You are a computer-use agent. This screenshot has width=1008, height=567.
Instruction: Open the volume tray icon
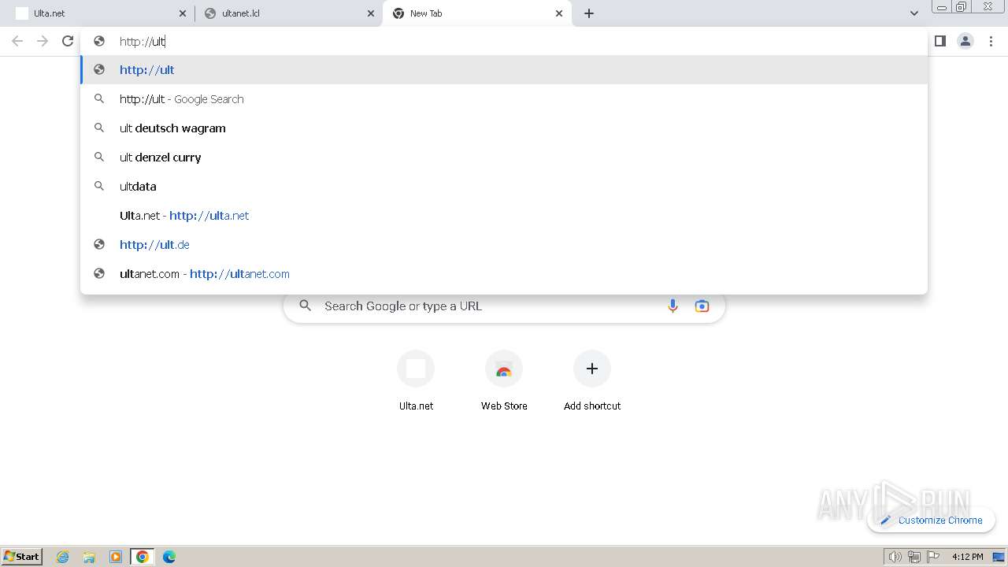tap(895, 557)
